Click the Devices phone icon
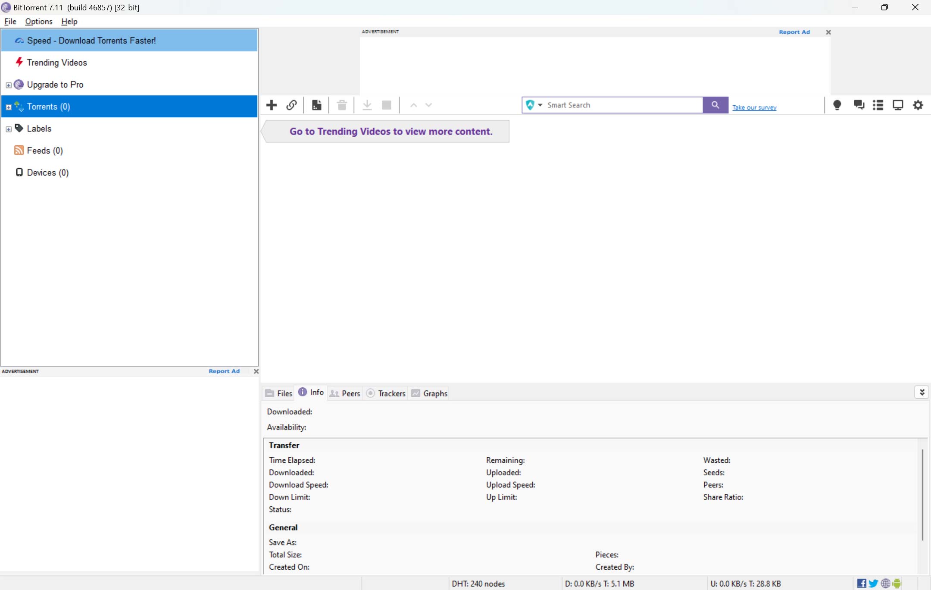931x590 pixels. coord(19,172)
